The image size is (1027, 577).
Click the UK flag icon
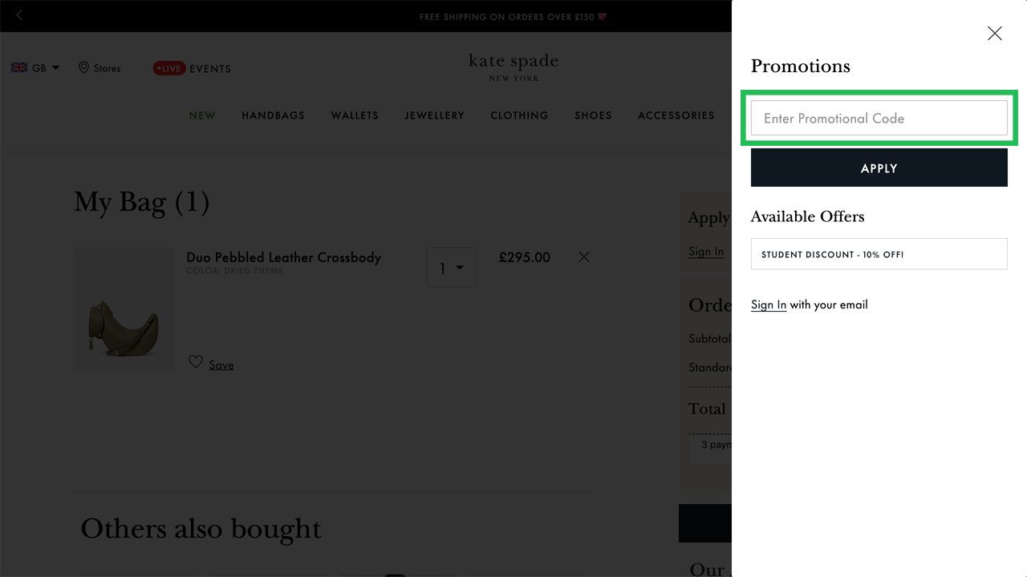[x=19, y=68]
